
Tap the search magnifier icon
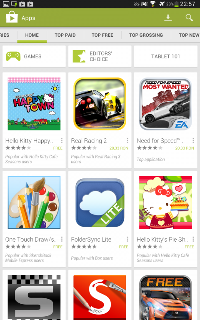point(189,18)
